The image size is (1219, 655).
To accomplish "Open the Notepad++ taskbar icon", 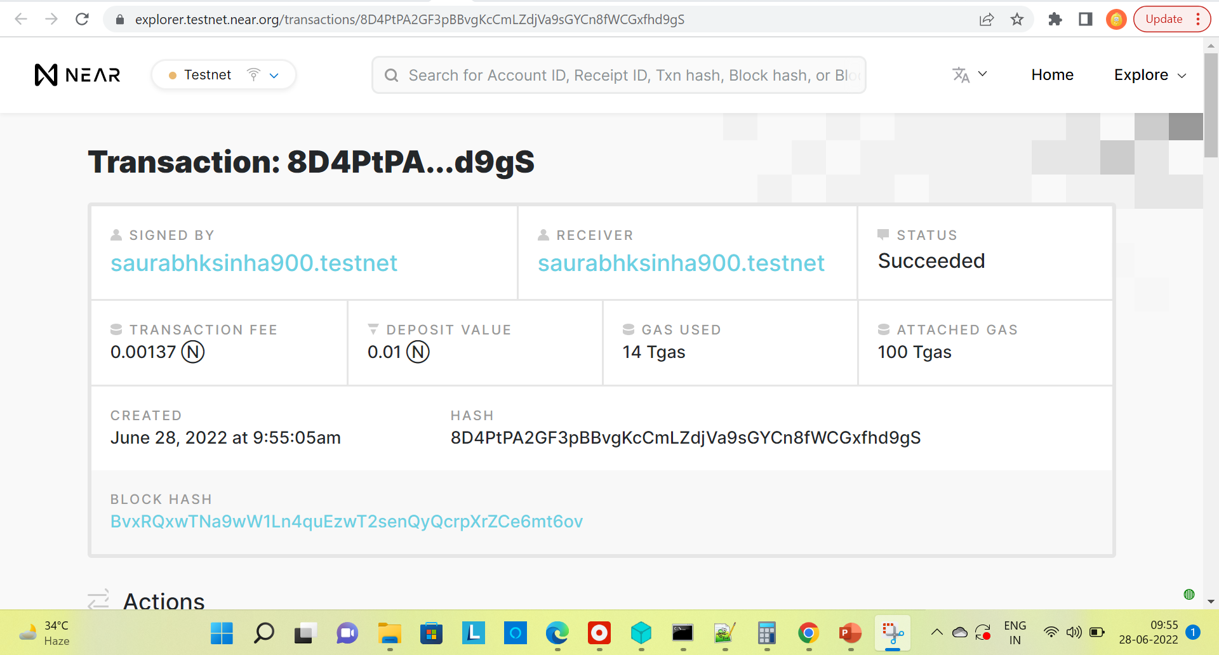I will (724, 633).
